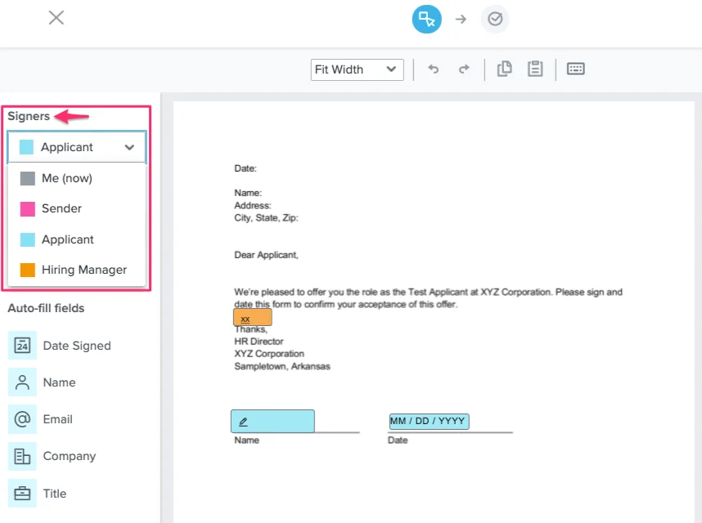Open the Fit Width zoom dropdown
Viewport: 702px width, 523px height.
pos(358,69)
